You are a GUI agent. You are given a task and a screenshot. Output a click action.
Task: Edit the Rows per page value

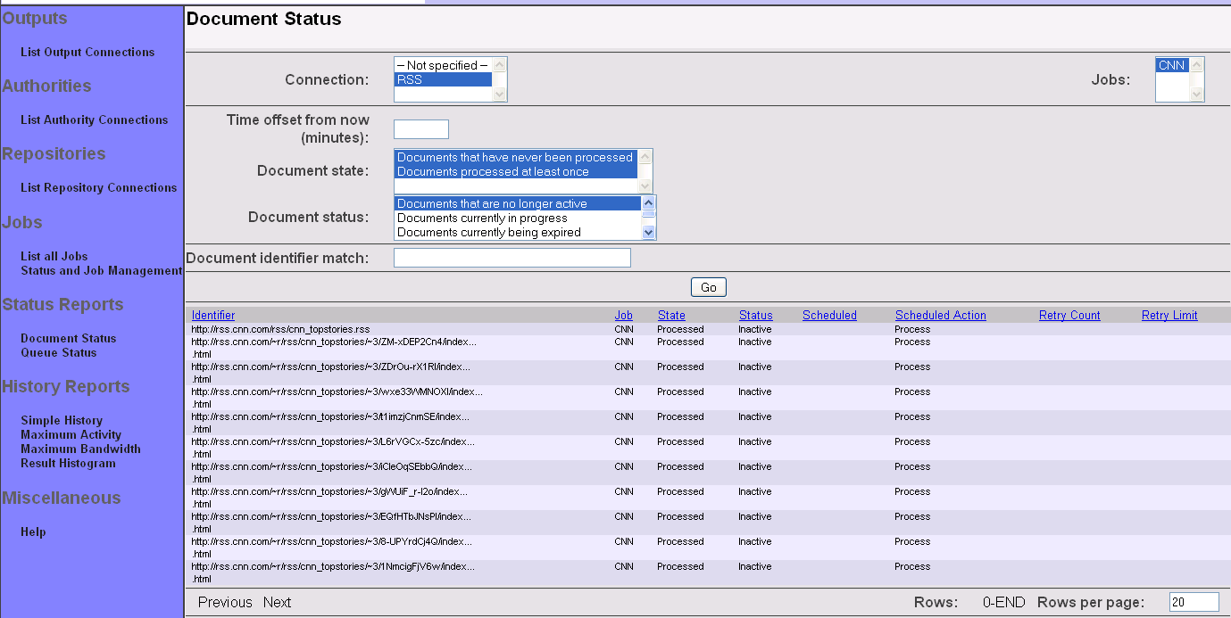[1196, 601]
